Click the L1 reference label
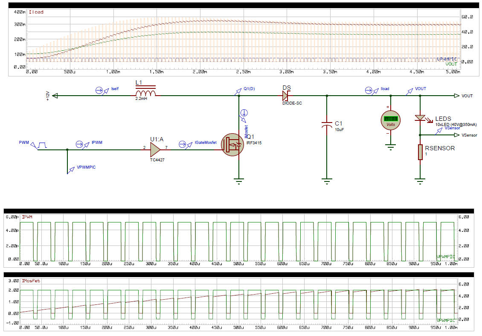Screen dimensions: 482x336 139,82
